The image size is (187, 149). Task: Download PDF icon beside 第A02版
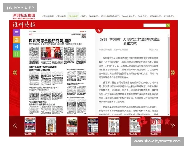55,134
